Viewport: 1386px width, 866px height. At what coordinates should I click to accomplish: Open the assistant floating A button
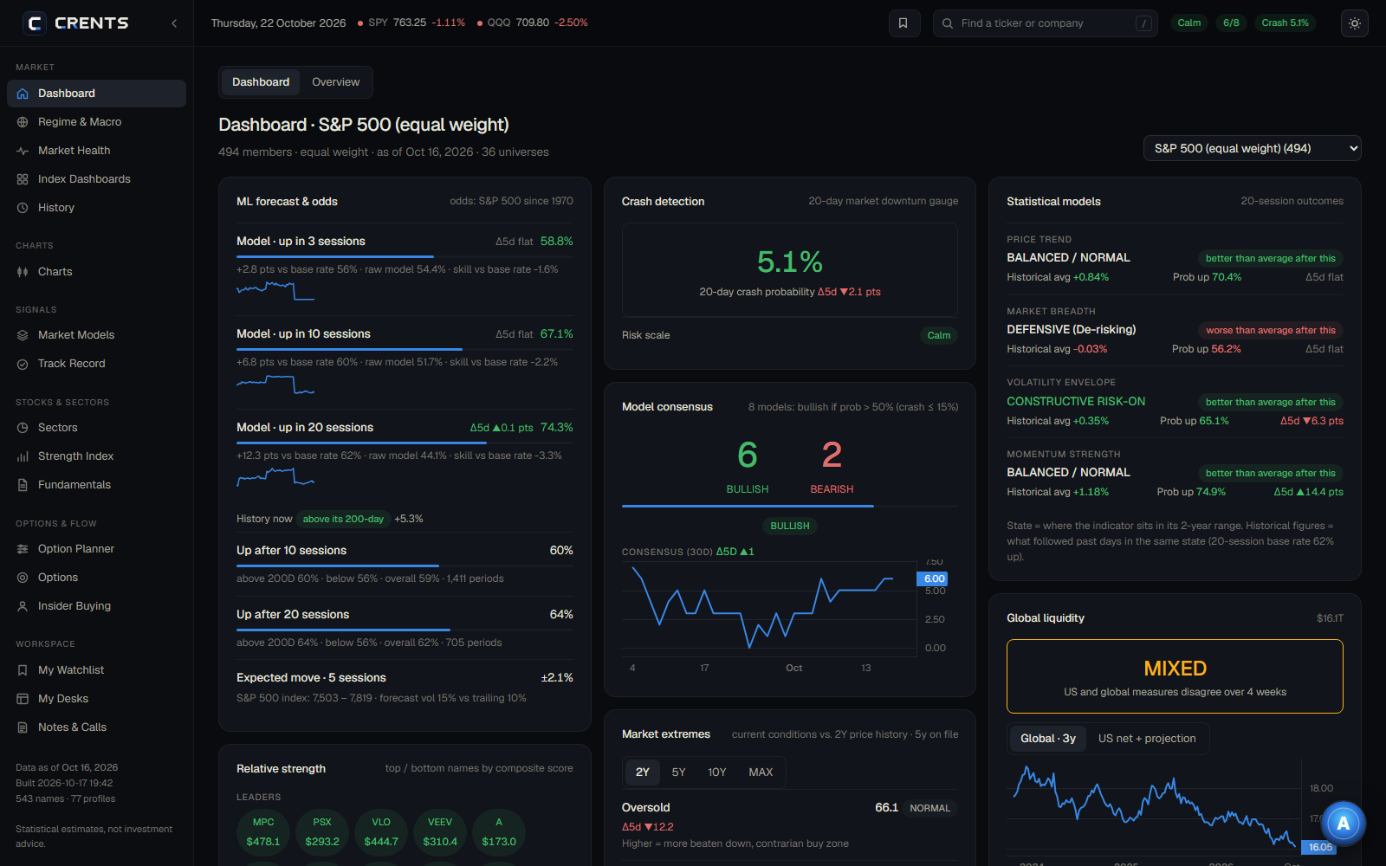pyautogui.click(x=1343, y=824)
